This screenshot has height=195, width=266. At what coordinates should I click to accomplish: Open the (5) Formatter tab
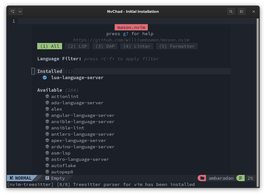pyautogui.click(x=177, y=46)
